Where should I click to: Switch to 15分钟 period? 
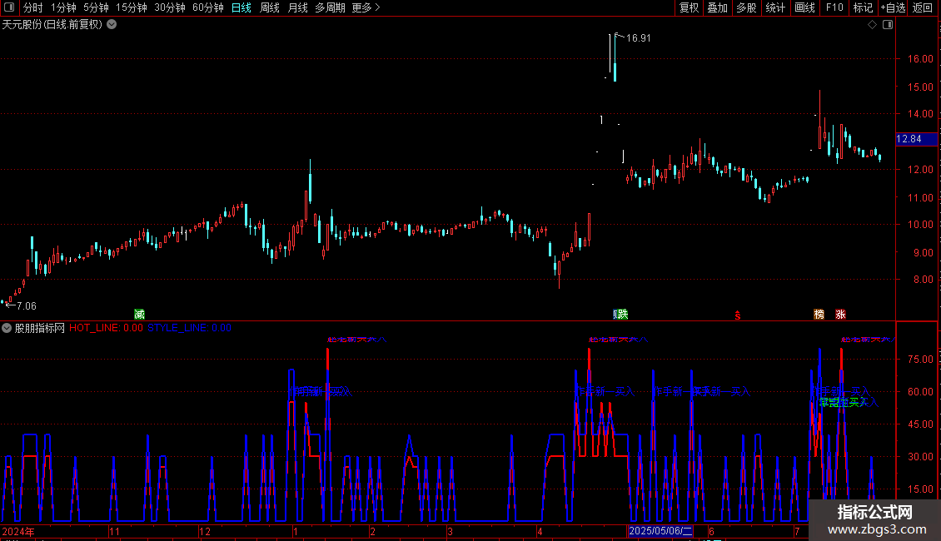132,7
